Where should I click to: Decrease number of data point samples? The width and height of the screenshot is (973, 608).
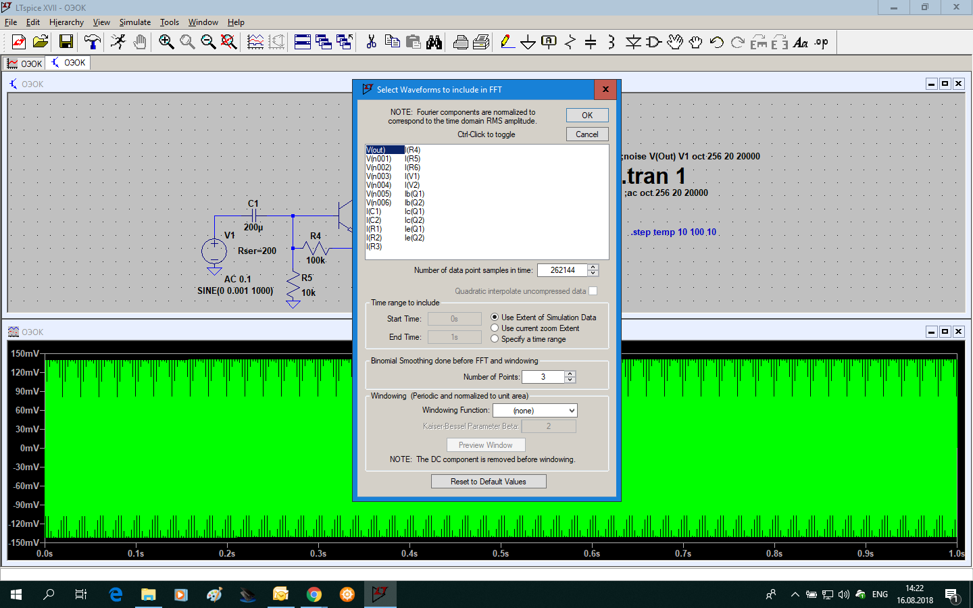tap(593, 273)
